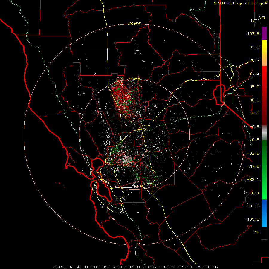The height and width of the screenshot is (269, 269).
Task: Click the -0.9 scale value
Action: click(x=254, y=127)
